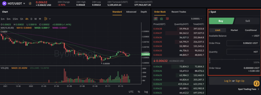Select the W weekly timeframe
Image resolution: width=261 pixels, height=95 pixels.
point(35,19)
